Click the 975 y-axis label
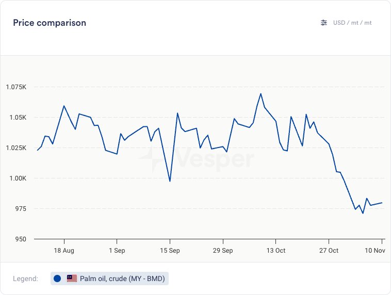391x295 pixels. pyautogui.click(x=21, y=209)
